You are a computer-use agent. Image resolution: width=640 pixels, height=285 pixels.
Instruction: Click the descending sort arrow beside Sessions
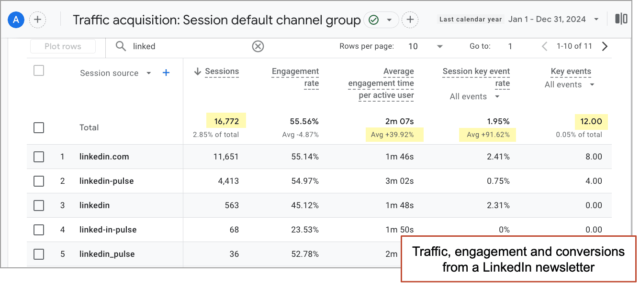197,72
